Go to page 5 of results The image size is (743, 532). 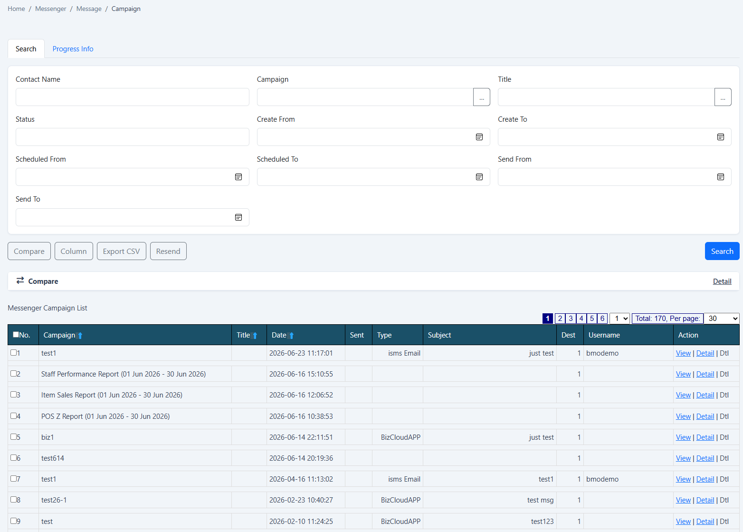click(591, 319)
